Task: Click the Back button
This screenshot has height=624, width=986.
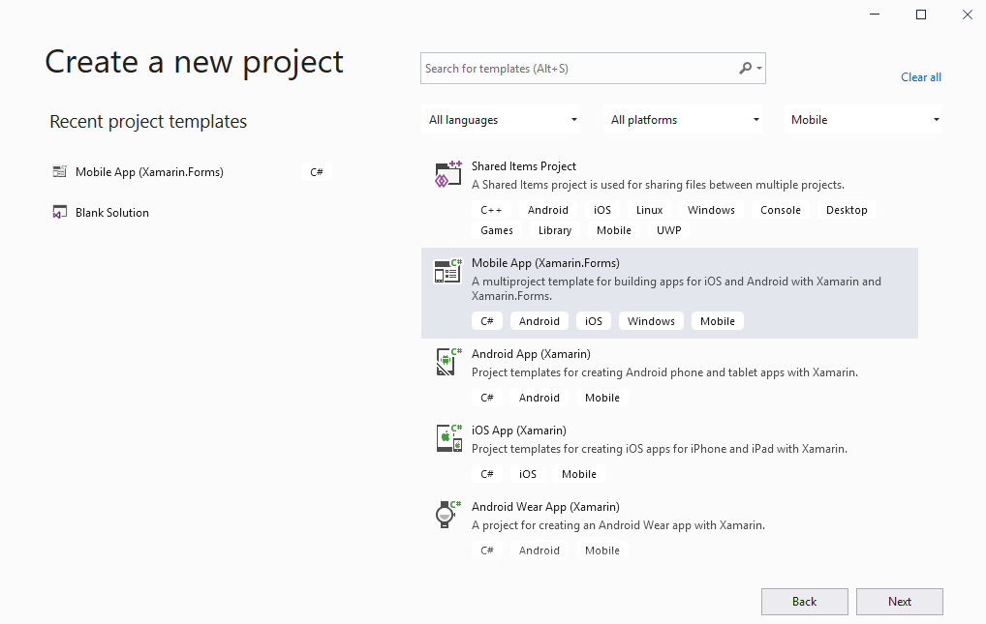Action: click(x=804, y=601)
